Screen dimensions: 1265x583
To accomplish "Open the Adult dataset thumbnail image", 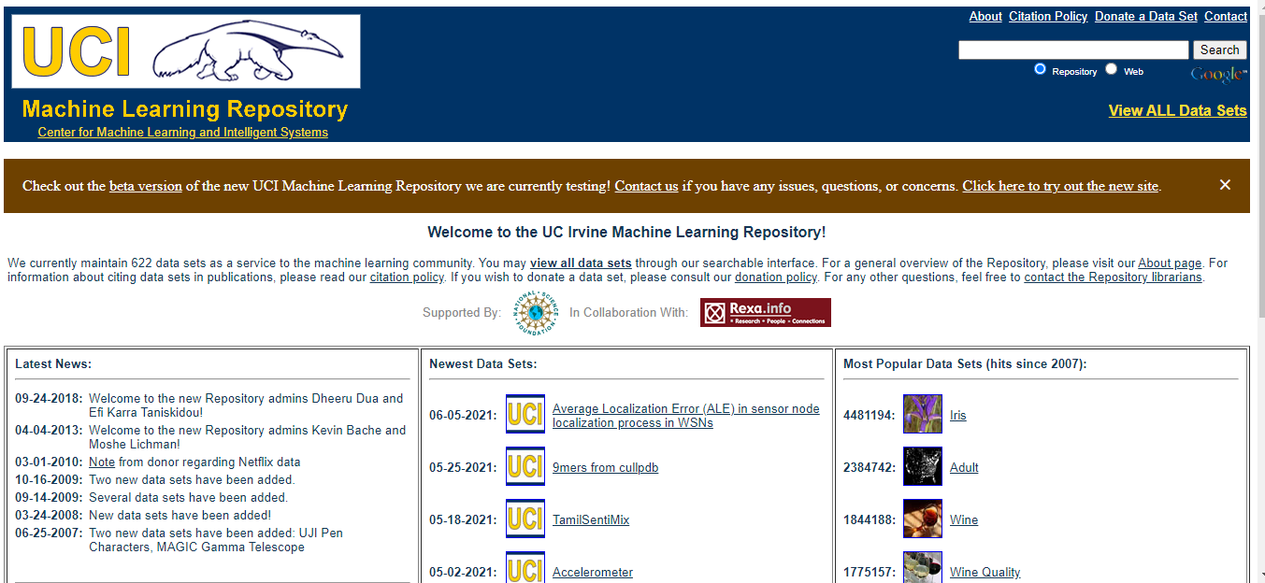I will click(923, 466).
